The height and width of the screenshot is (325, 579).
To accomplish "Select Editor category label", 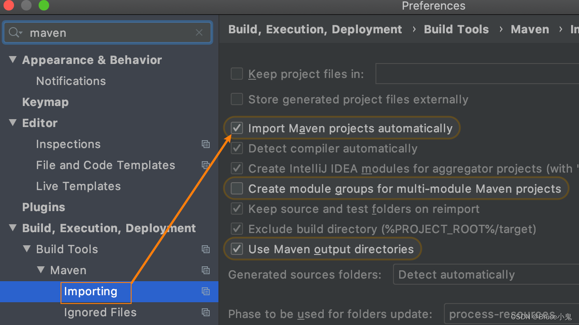I will [40, 123].
